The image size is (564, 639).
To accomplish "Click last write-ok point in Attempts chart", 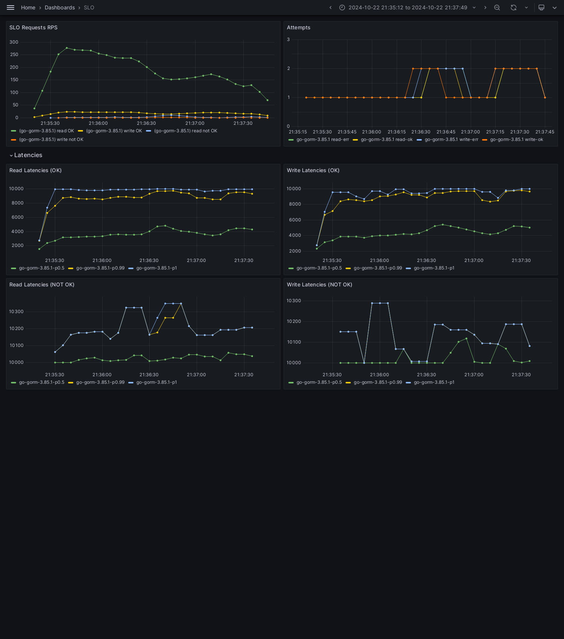I will pyautogui.click(x=545, y=97).
